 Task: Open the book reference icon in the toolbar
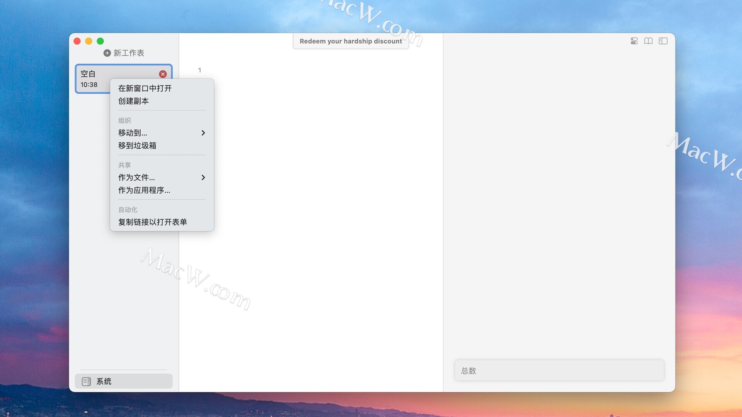tap(648, 41)
